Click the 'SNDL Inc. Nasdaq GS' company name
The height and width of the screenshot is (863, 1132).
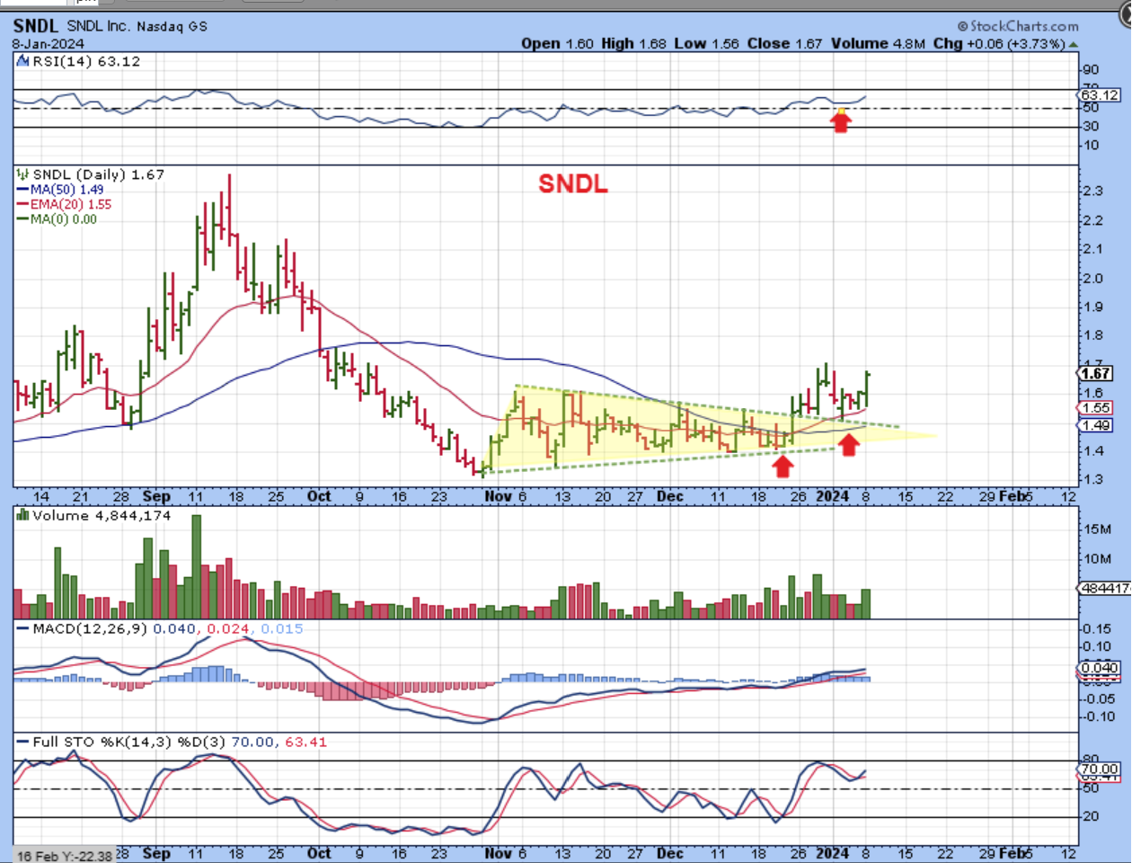click(x=137, y=26)
